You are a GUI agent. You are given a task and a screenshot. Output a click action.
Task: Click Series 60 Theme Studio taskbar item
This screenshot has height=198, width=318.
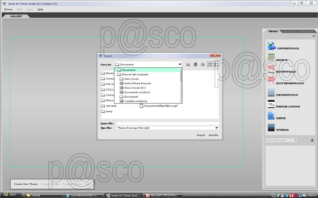(124, 195)
